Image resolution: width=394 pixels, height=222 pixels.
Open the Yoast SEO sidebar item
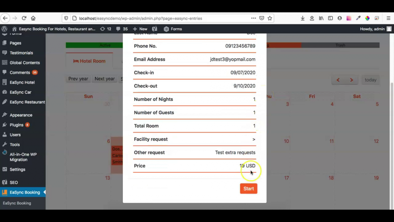[x=14, y=182]
